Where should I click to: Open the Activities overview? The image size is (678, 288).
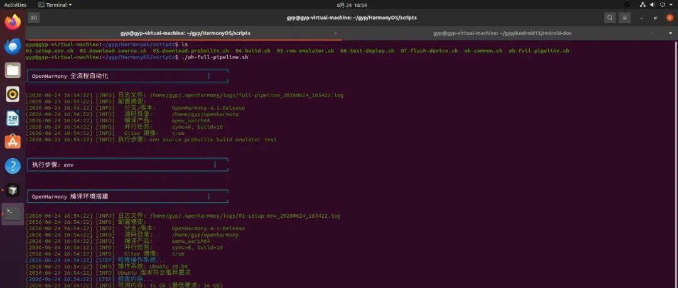(x=15, y=5)
